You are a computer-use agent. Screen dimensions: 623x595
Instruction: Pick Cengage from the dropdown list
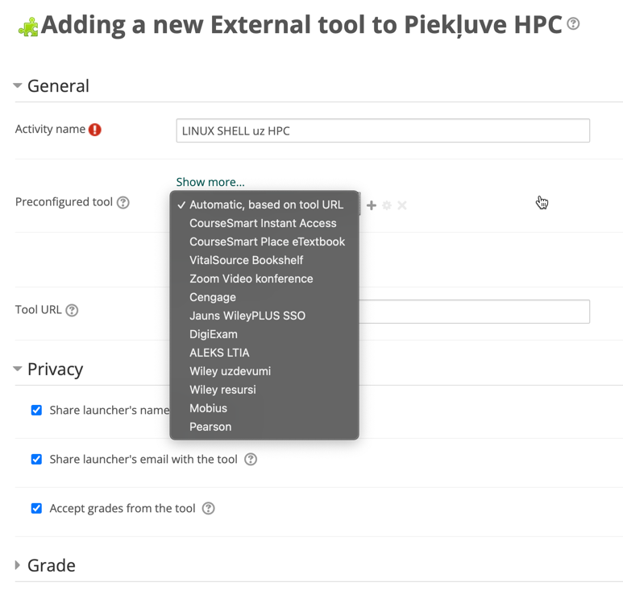(264, 297)
